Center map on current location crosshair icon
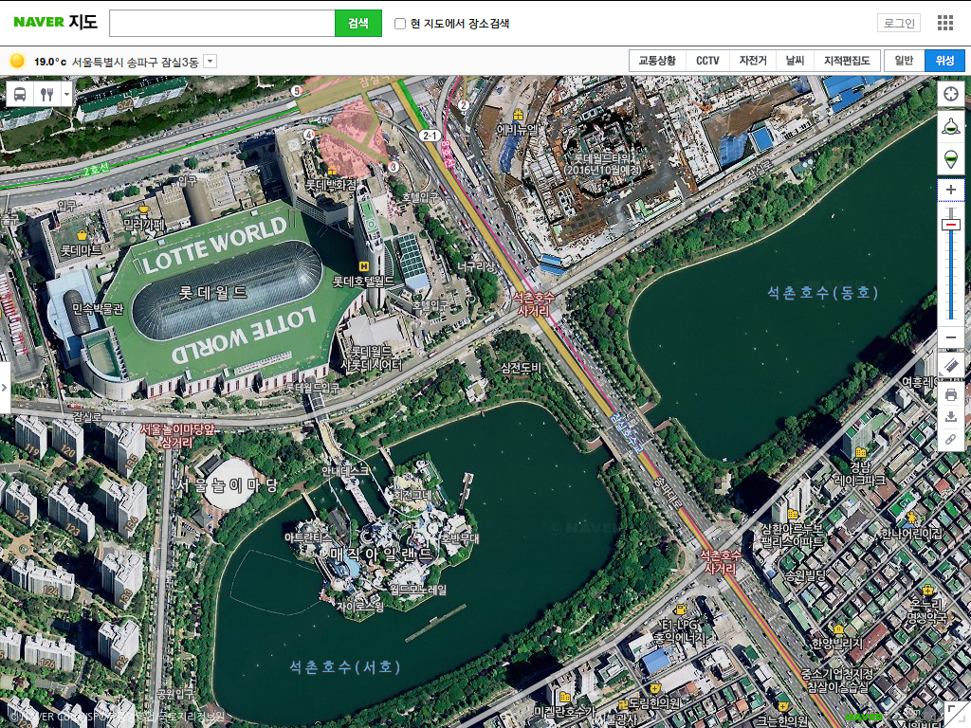Image resolution: width=971 pixels, height=728 pixels. [951, 94]
